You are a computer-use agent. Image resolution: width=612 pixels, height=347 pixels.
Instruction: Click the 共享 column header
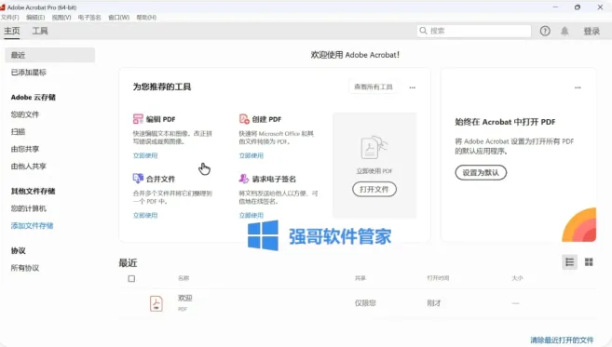pyautogui.click(x=360, y=278)
